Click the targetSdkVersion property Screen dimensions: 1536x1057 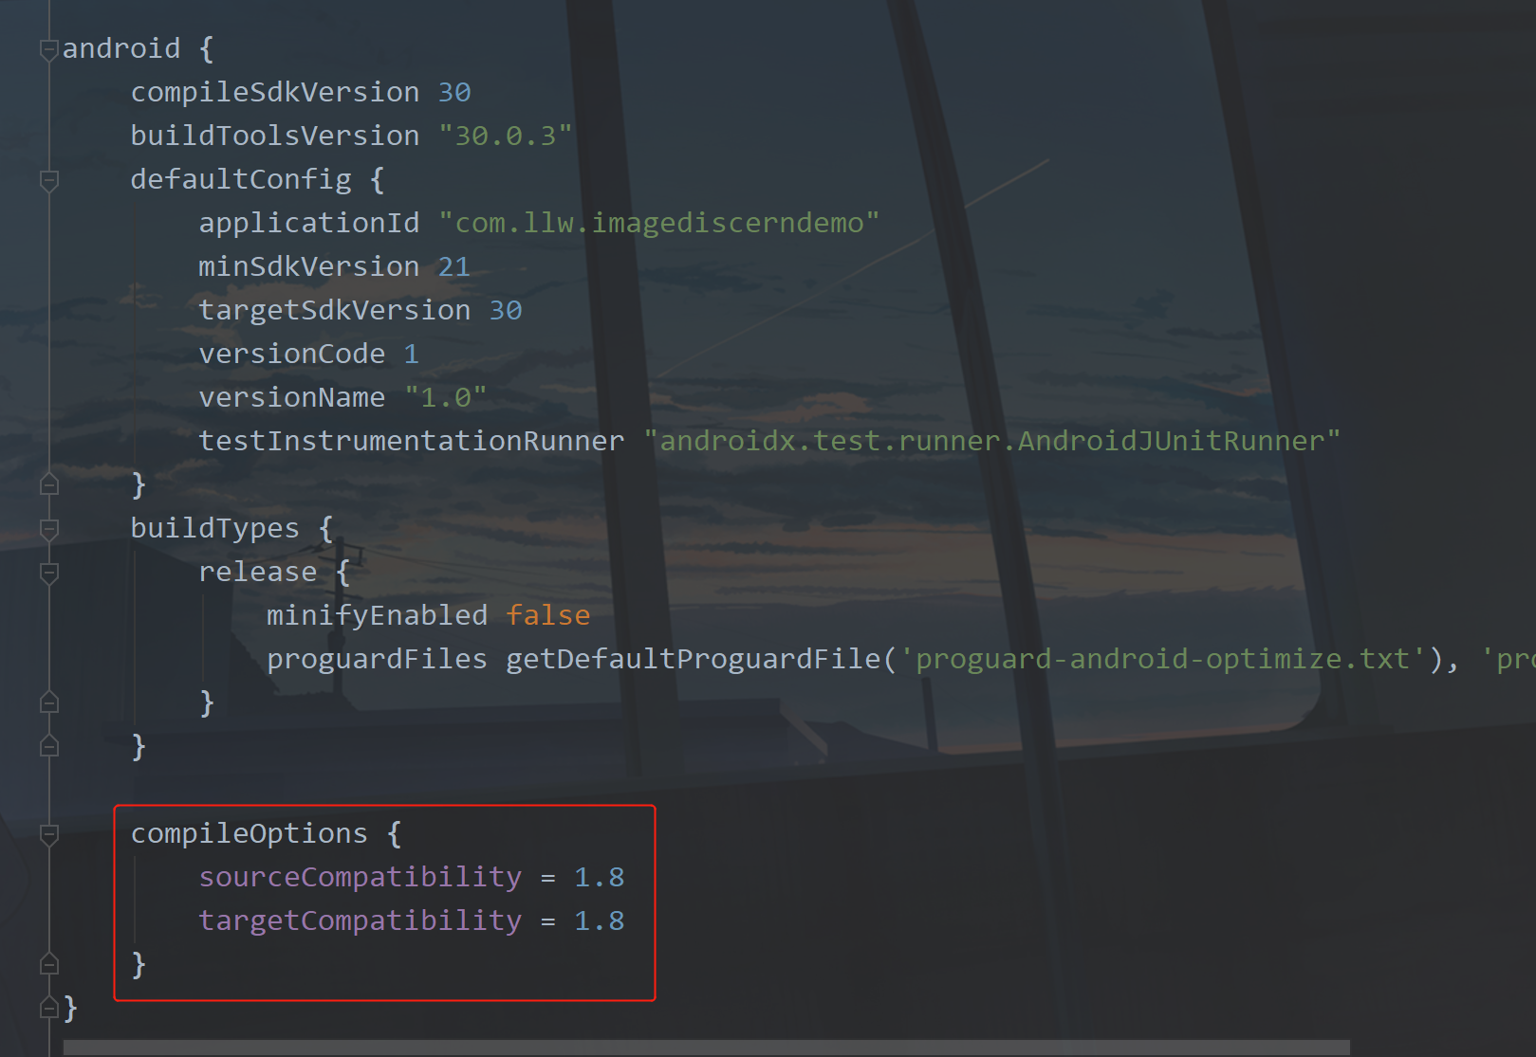[x=335, y=310]
